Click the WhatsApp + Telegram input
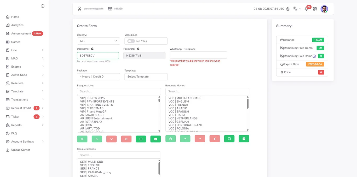This screenshot has height=177, width=357. tap(199, 55)
